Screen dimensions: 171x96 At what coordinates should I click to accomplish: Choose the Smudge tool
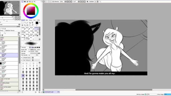click(23, 38)
